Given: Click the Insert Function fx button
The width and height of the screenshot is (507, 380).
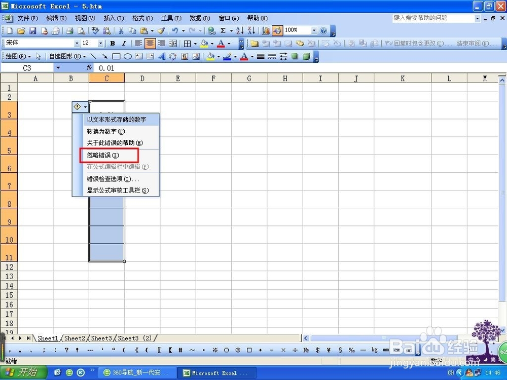Looking at the screenshot, I should point(89,68).
